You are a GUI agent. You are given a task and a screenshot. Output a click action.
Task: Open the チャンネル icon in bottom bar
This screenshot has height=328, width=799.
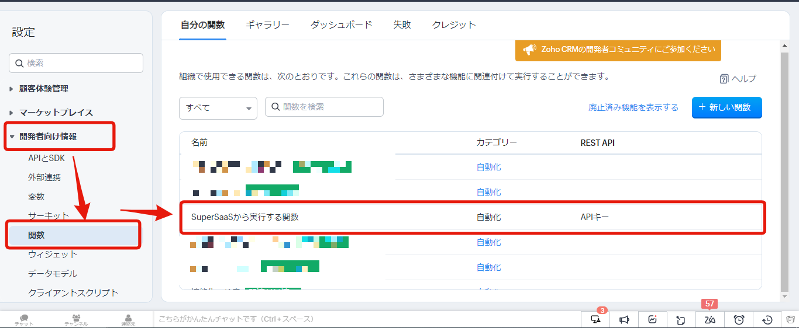[76, 319]
